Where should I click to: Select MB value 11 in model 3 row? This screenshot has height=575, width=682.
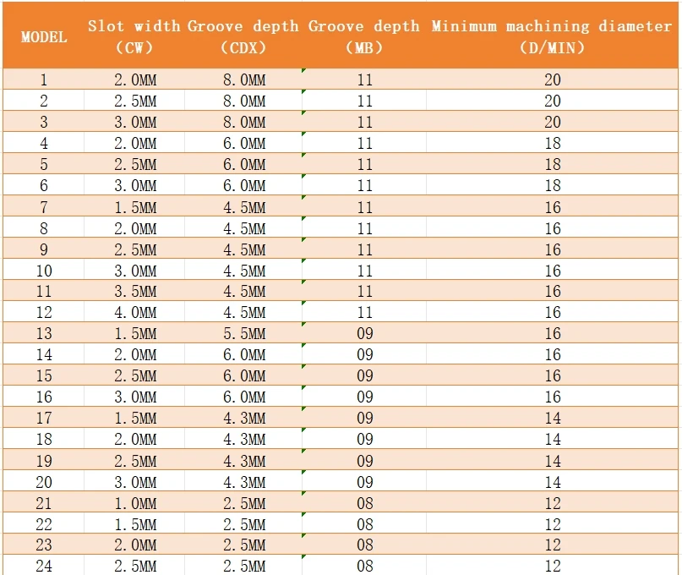[365, 122]
